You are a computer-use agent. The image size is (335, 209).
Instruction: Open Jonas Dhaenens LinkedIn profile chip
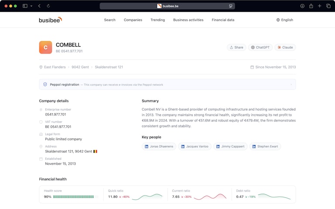(x=159, y=147)
